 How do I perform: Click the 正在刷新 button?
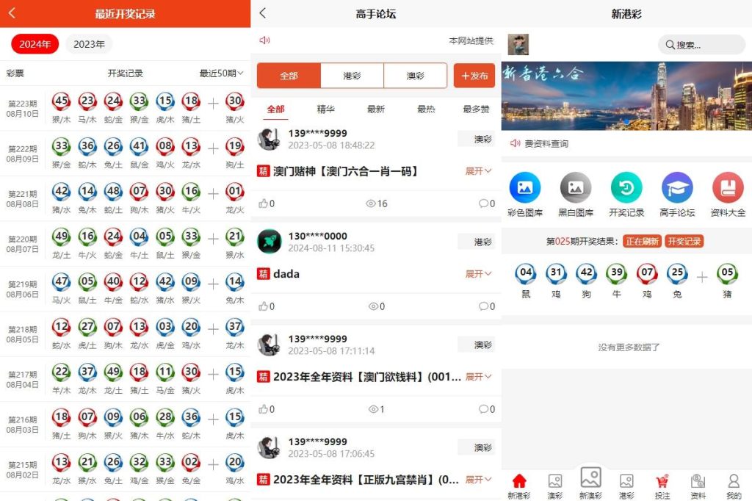point(642,241)
